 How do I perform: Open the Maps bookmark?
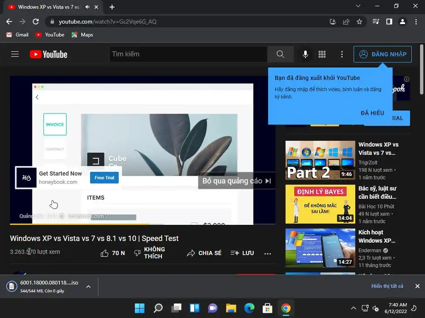coord(83,35)
